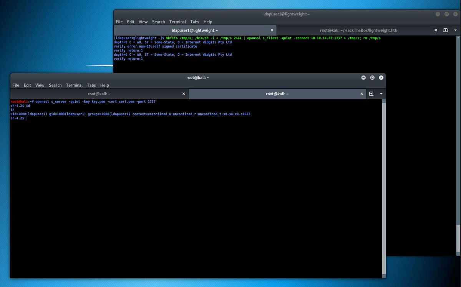
Task: Open Search menu in ldapuser1@lightweight window
Action: (158, 22)
